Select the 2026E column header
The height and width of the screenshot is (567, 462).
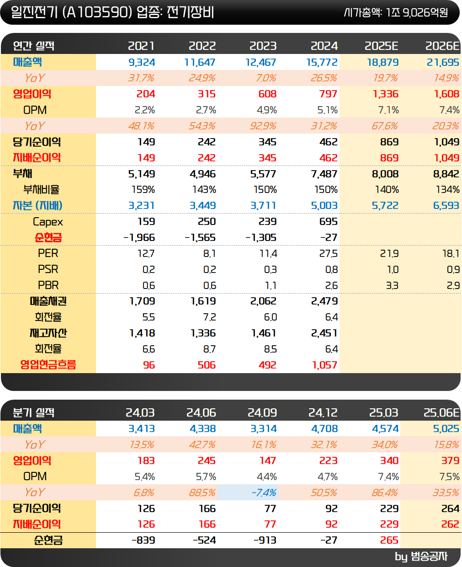pyautogui.click(x=442, y=46)
